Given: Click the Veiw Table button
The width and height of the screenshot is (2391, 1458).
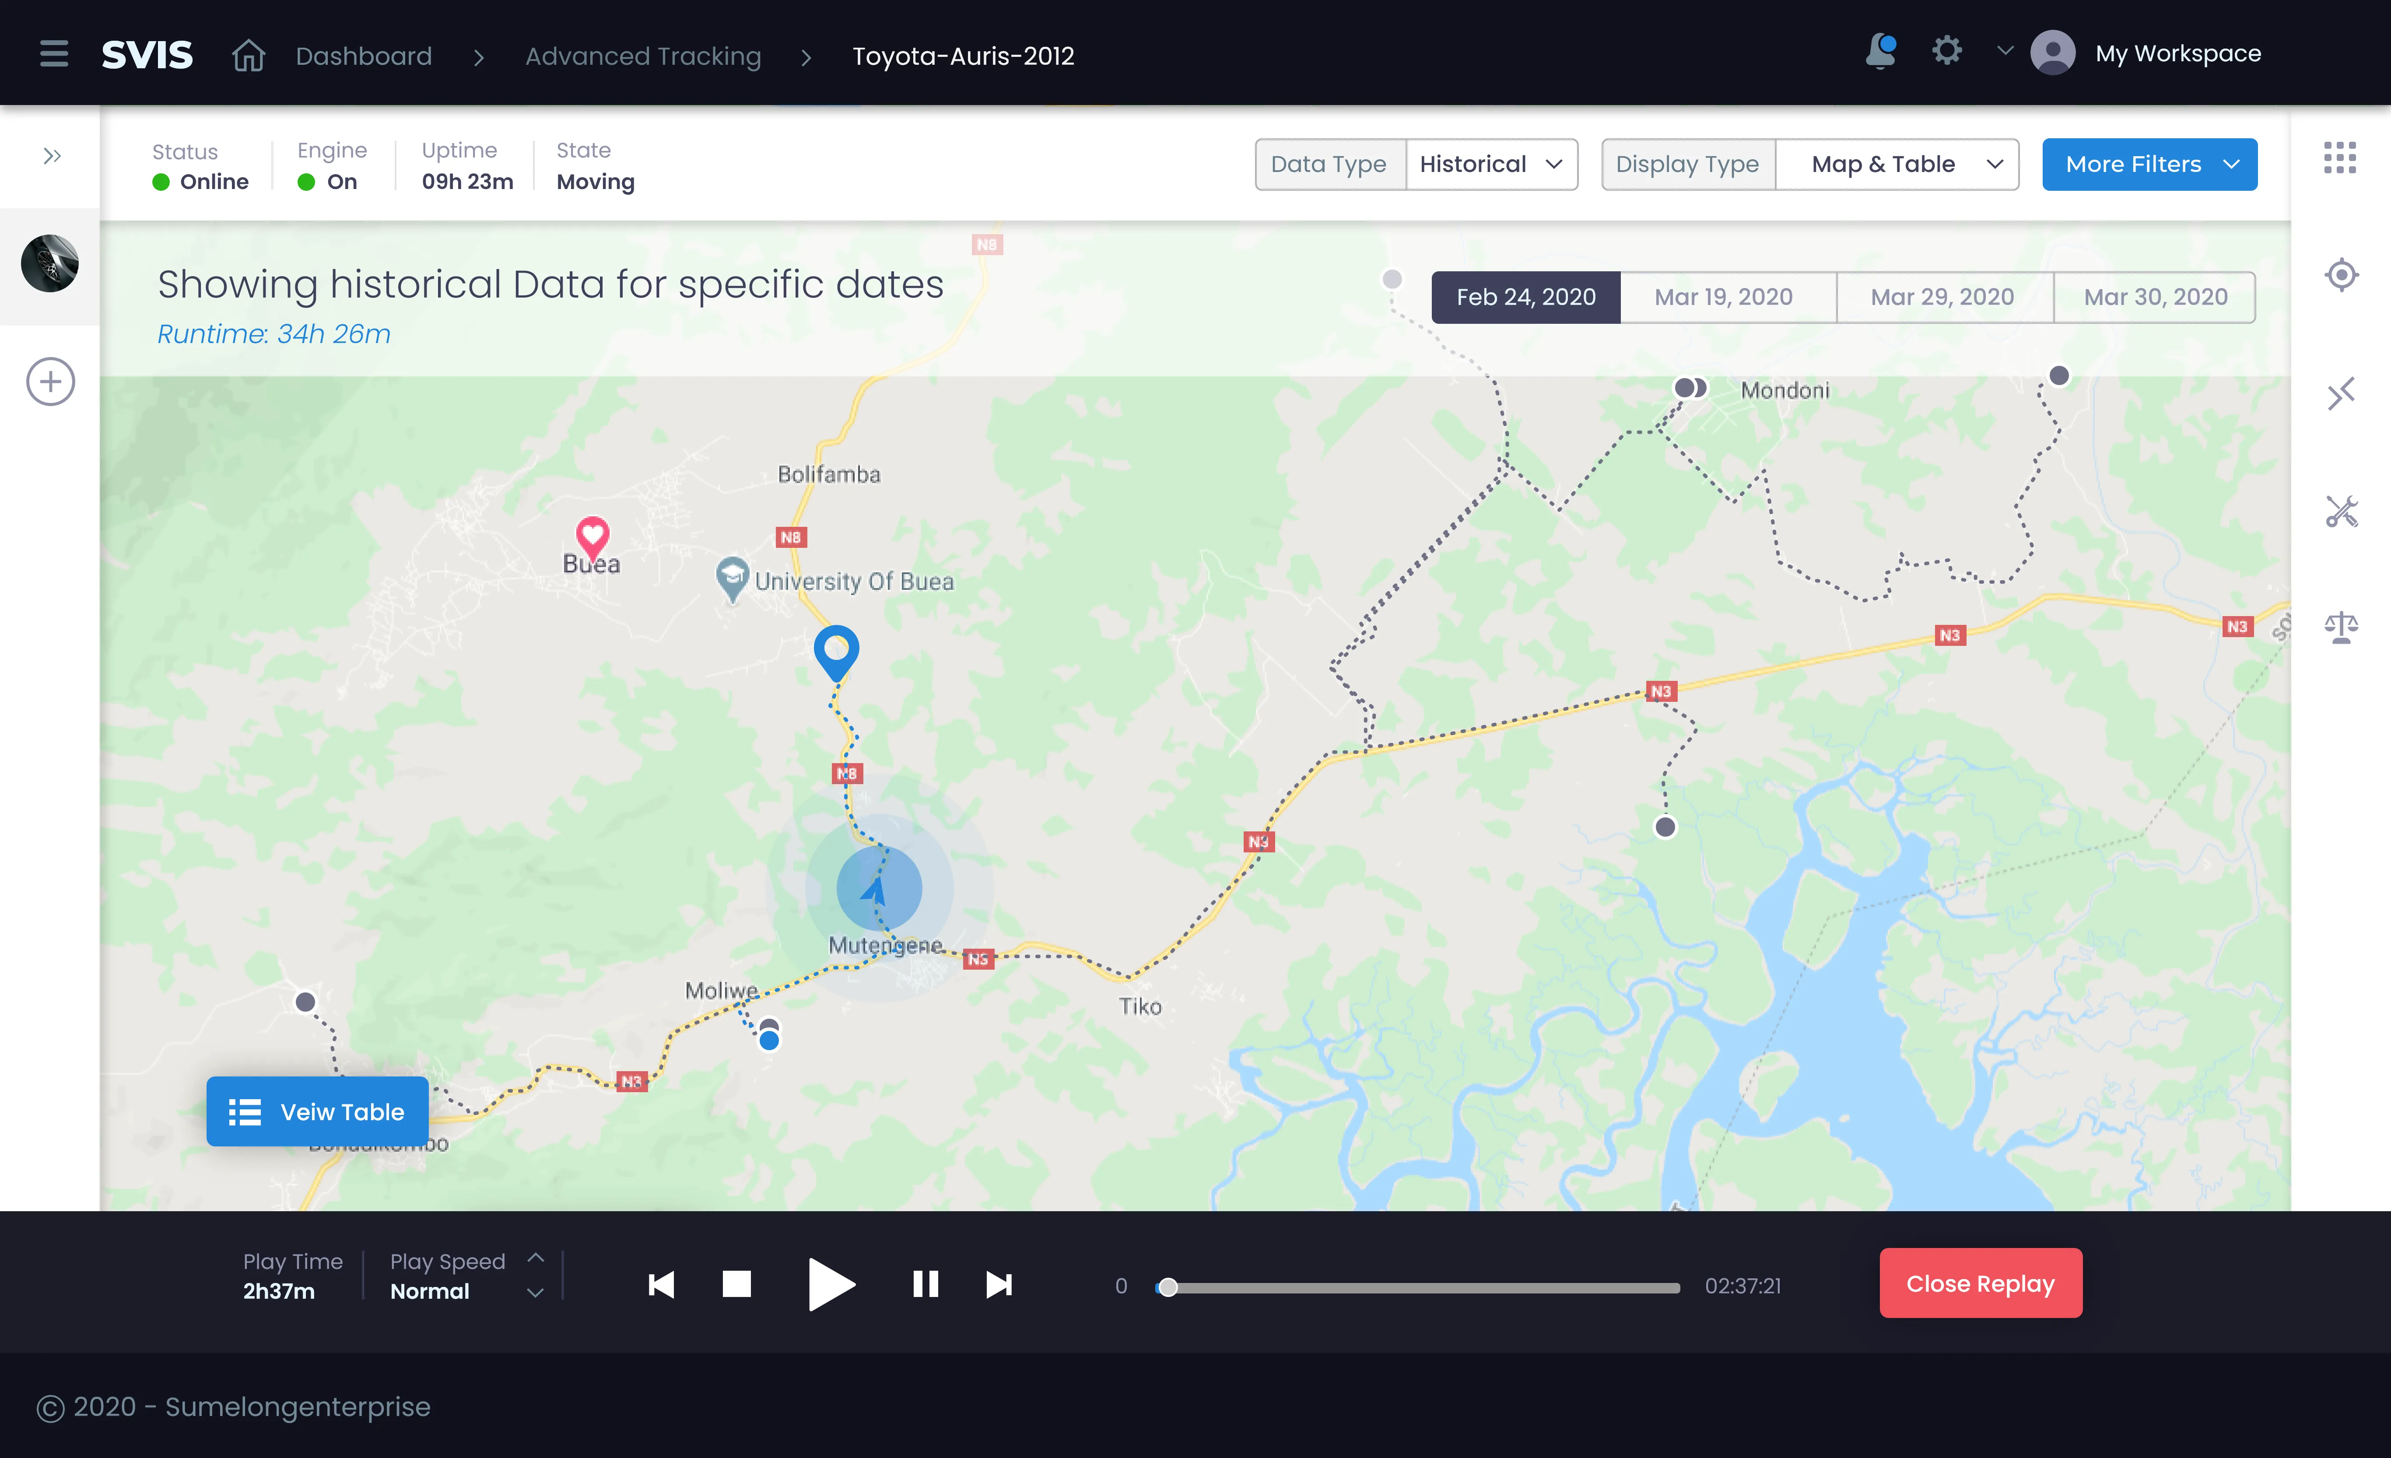Looking at the screenshot, I should coord(317,1112).
